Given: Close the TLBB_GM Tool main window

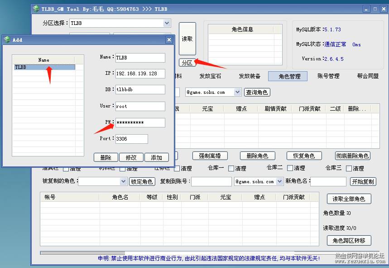Looking at the screenshot, I should tap(384, 9).
